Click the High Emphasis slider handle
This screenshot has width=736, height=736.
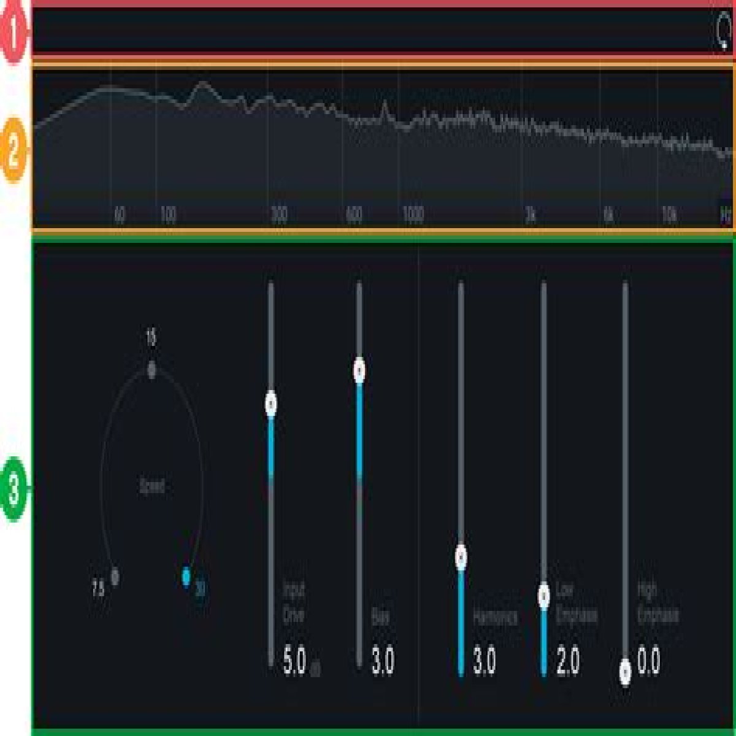coord(625,672)
